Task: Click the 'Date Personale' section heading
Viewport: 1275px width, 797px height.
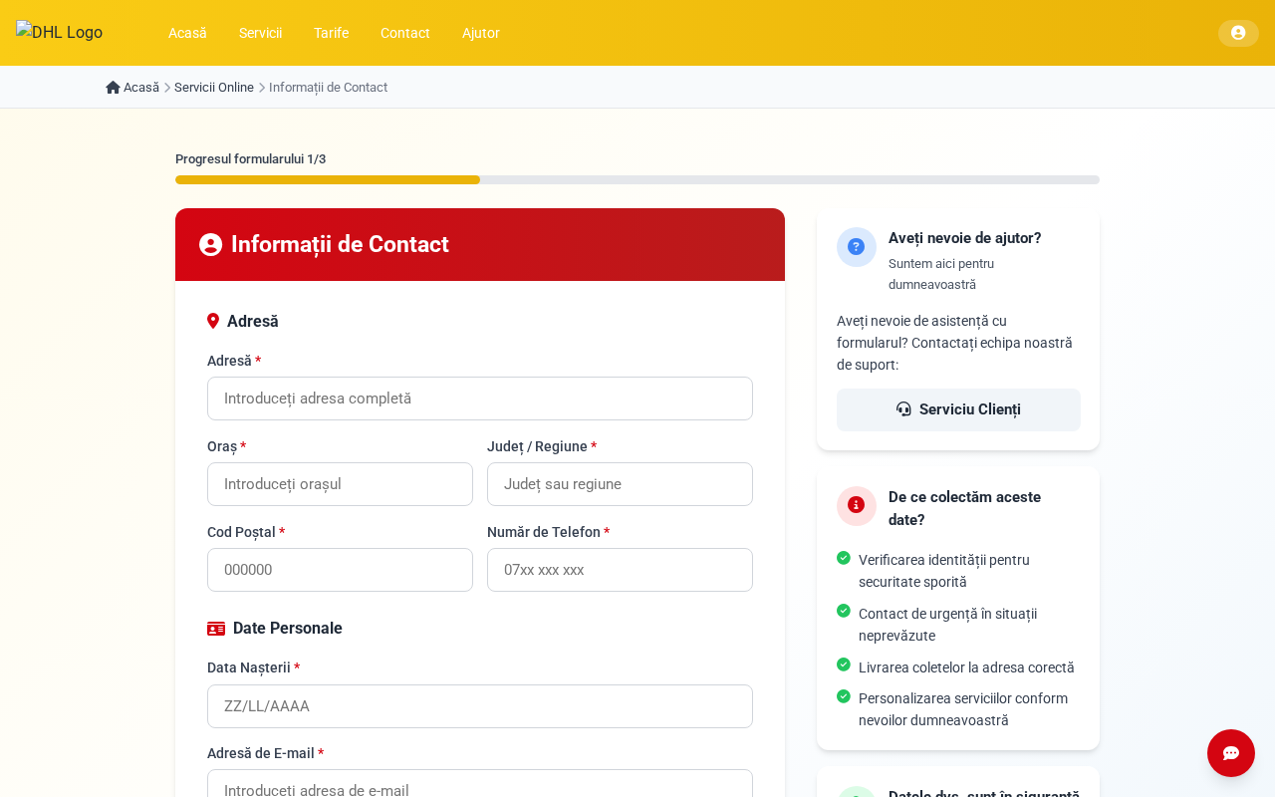Action: tap(288, 629)
